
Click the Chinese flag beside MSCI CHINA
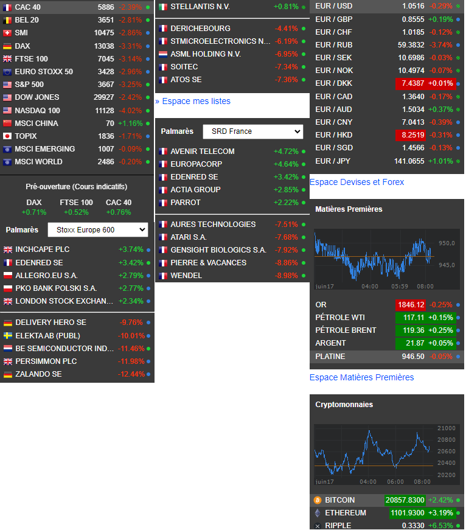7,124
